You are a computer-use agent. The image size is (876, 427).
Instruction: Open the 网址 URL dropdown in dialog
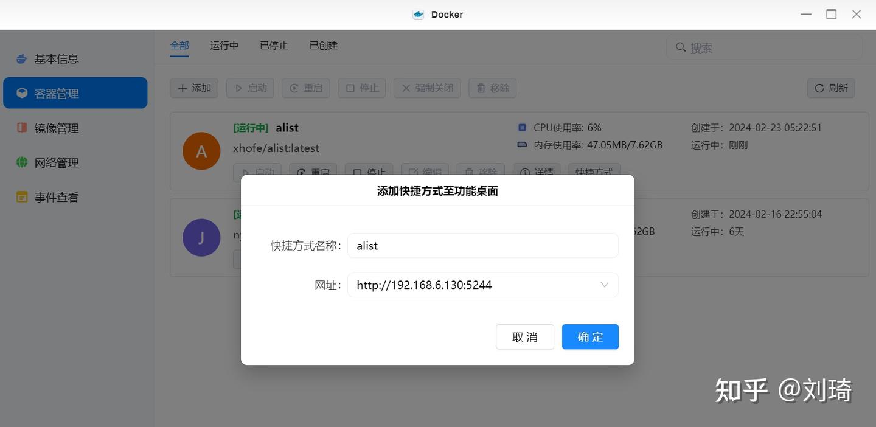604,285
